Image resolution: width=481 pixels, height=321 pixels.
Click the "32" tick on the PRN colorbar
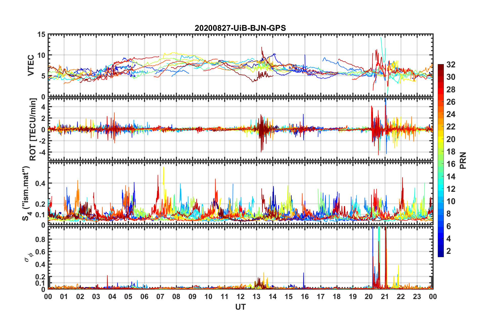tap(451, 65)
